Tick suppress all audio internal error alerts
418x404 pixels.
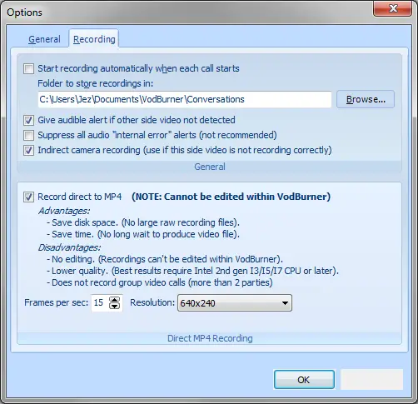(x=28, y=135)
